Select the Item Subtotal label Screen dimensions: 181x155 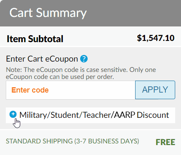[35, 39]
